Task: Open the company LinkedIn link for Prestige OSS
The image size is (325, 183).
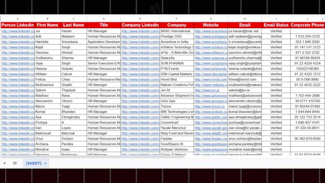Action: [141, 36]
